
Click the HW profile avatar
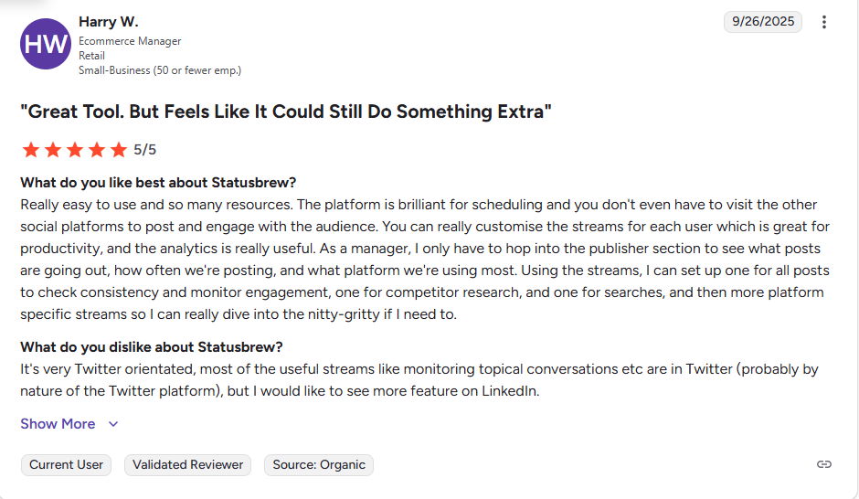(46, 44)
